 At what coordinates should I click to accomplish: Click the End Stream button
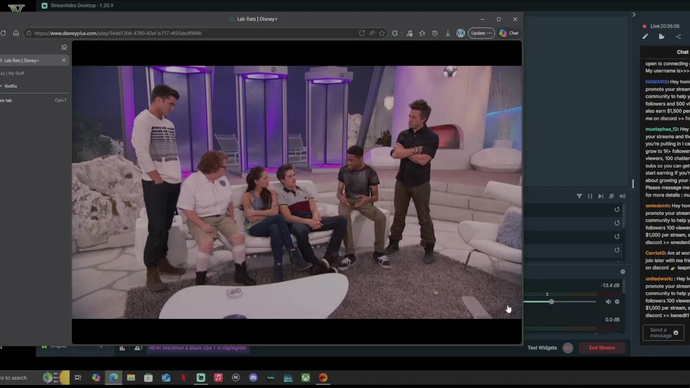(x=602, y=348)
